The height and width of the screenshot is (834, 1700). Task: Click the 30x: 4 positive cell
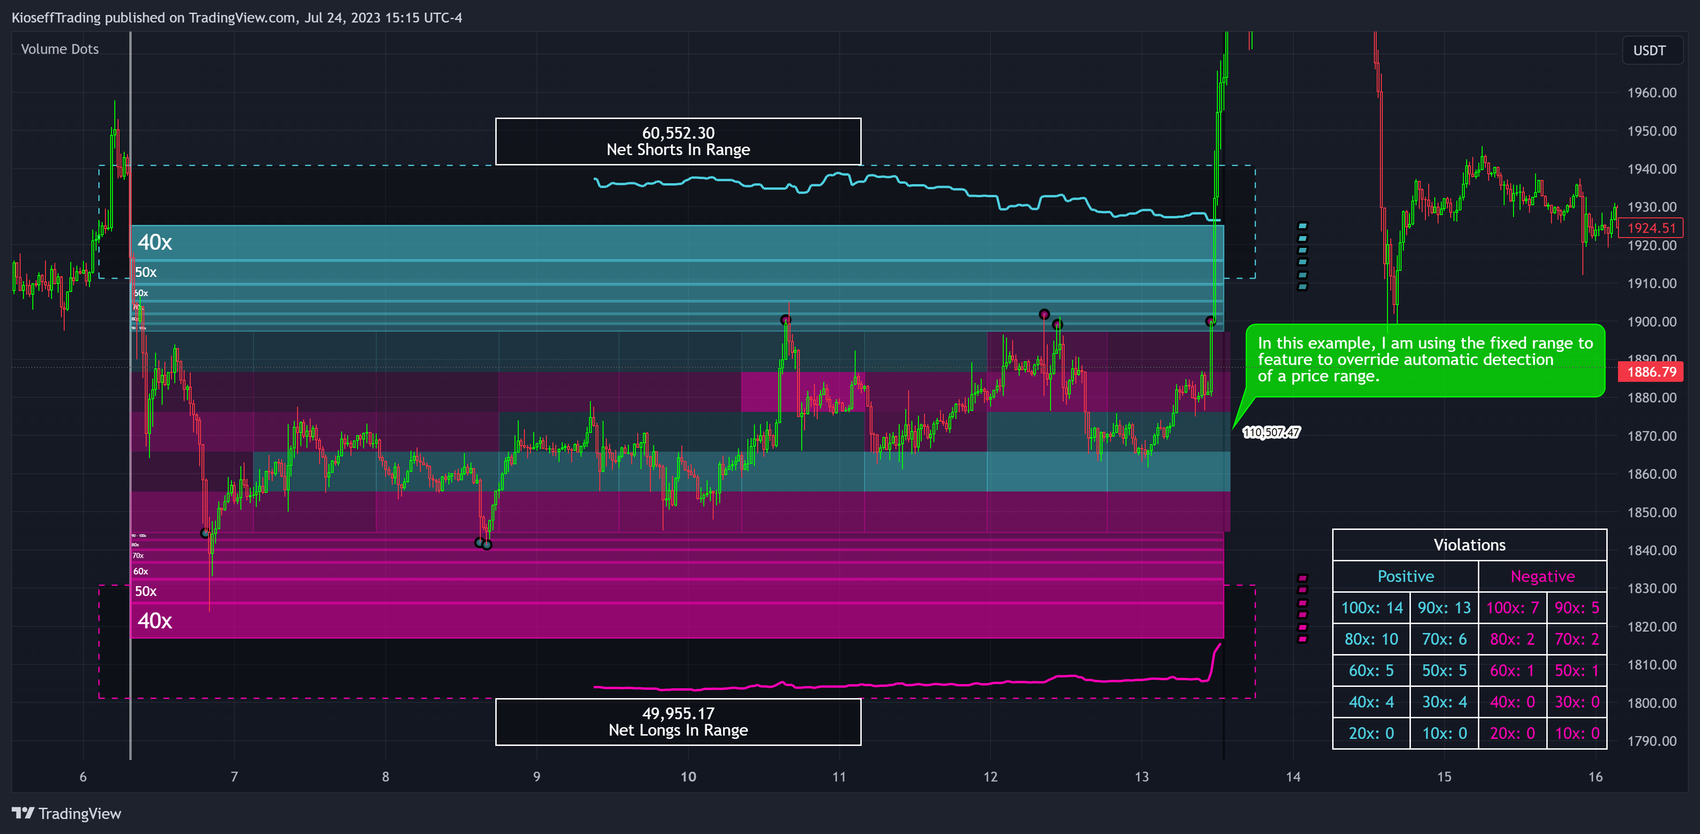point(1444,702)
